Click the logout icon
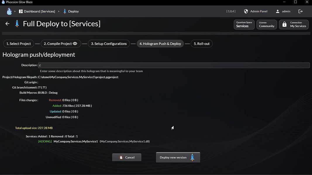 click(301, 11)
